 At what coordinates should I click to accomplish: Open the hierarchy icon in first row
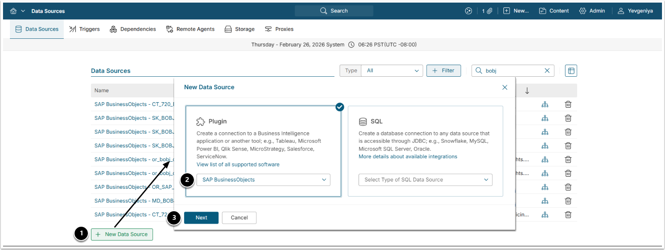point(545,104)
